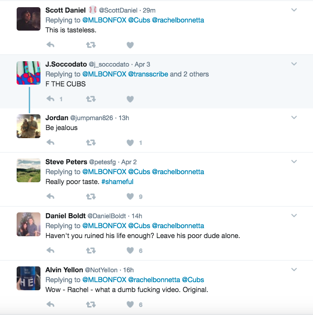Retweet Alvin Yellon's tweet
The height and width of the screenshot is (315, 313).
click(x=90, y=304)
